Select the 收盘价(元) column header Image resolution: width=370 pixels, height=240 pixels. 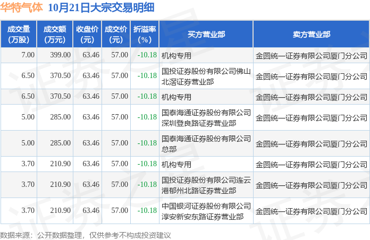87,34
